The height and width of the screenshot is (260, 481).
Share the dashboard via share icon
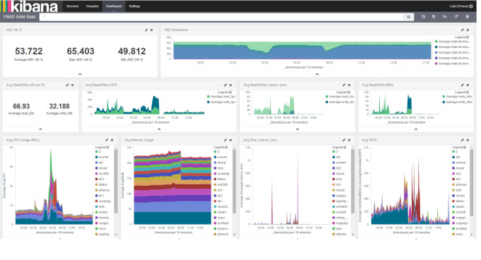456,16
